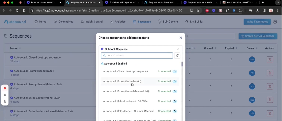Open the browser downloads icon
The image size is (282, 121).
point(257,10)
